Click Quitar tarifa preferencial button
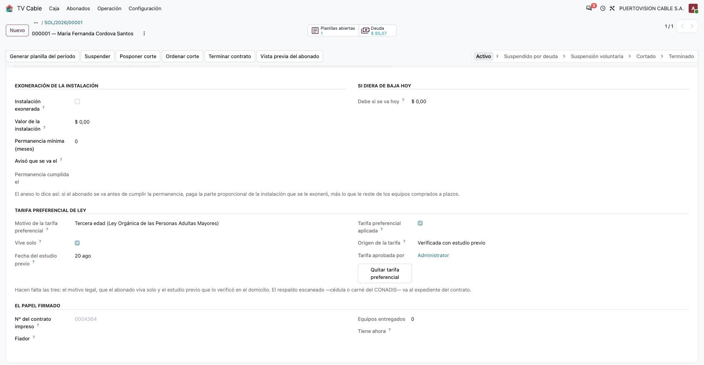This screenshot has height=365, width=704. pos(385,273)
